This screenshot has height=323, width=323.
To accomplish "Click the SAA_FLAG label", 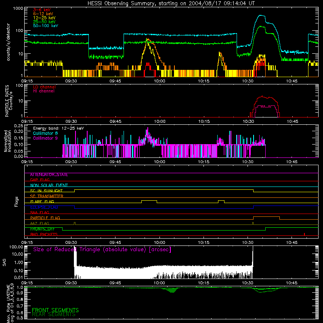I will point(40,212).
